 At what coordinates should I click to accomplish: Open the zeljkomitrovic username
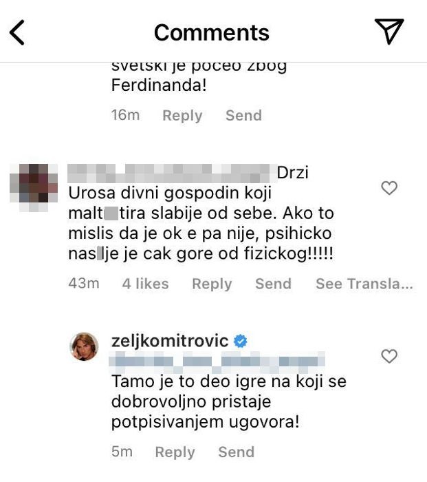click(170, 341)
